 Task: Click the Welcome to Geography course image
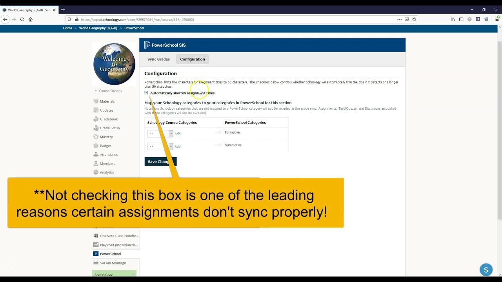click(x=114, y=64)
